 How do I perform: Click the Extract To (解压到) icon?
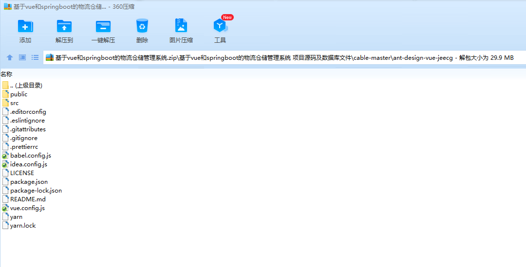pos(64,26)
